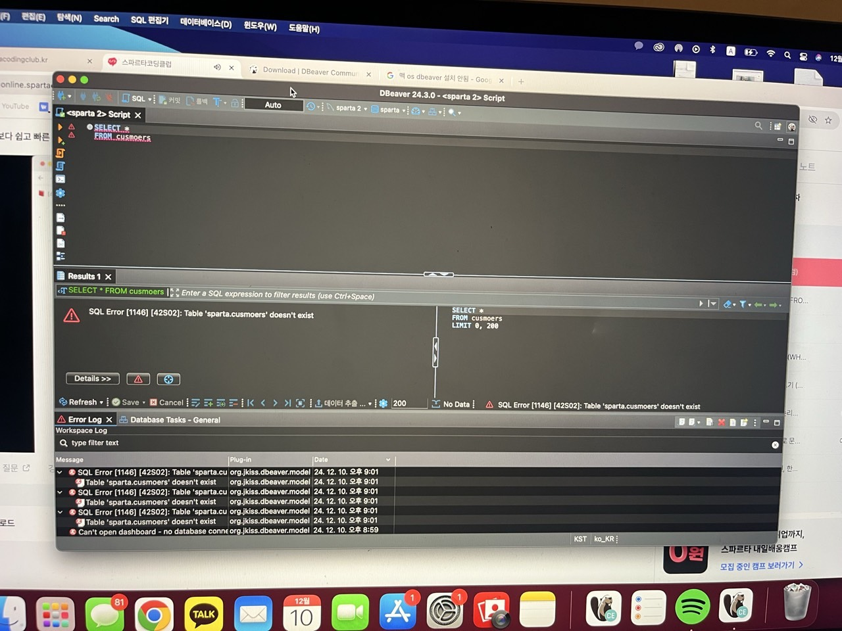Execute SQL in a new tab
The height and width of the screenshot is (631, 842).
pyautogui.click(x=61, y=140)
